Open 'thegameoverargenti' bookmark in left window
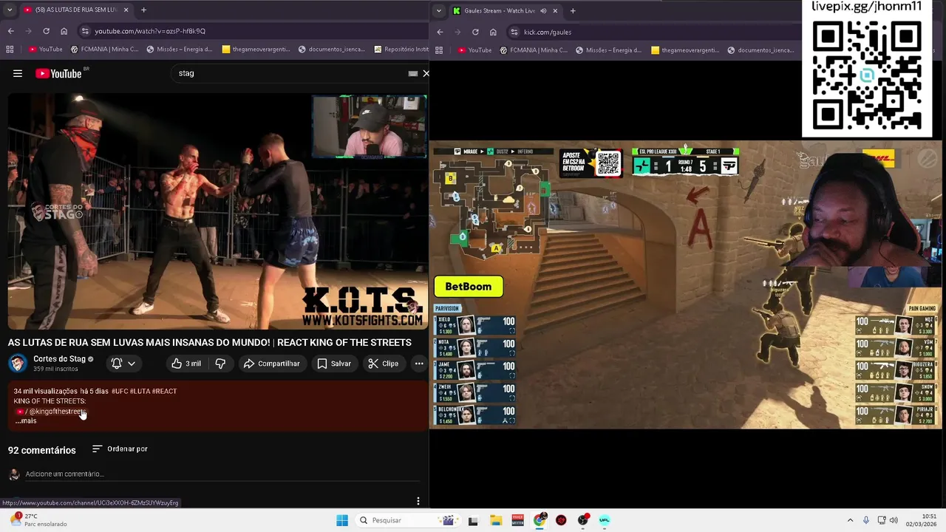This screenshot has height=532, width=946. [258, 50]
